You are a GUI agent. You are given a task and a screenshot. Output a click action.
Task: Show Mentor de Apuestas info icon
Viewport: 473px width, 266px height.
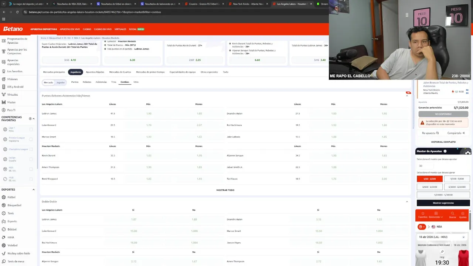[445, 151]
